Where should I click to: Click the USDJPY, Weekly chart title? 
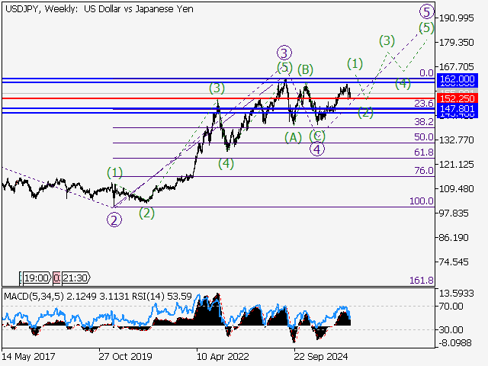pyautogui.click(x=36, y=8)
